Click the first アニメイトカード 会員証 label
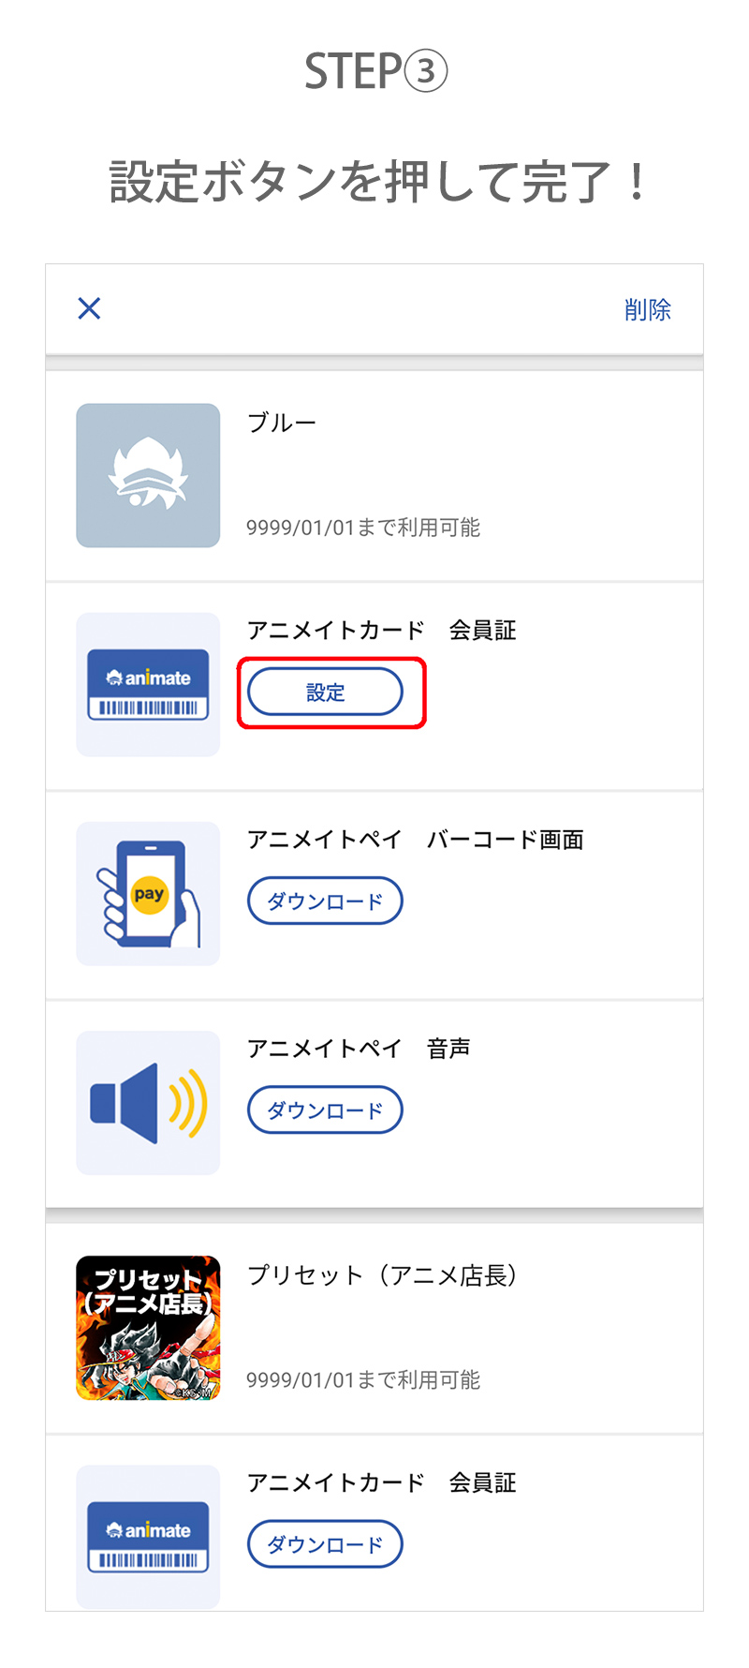This screenshot has width=749, height=1668. [381, 631]
